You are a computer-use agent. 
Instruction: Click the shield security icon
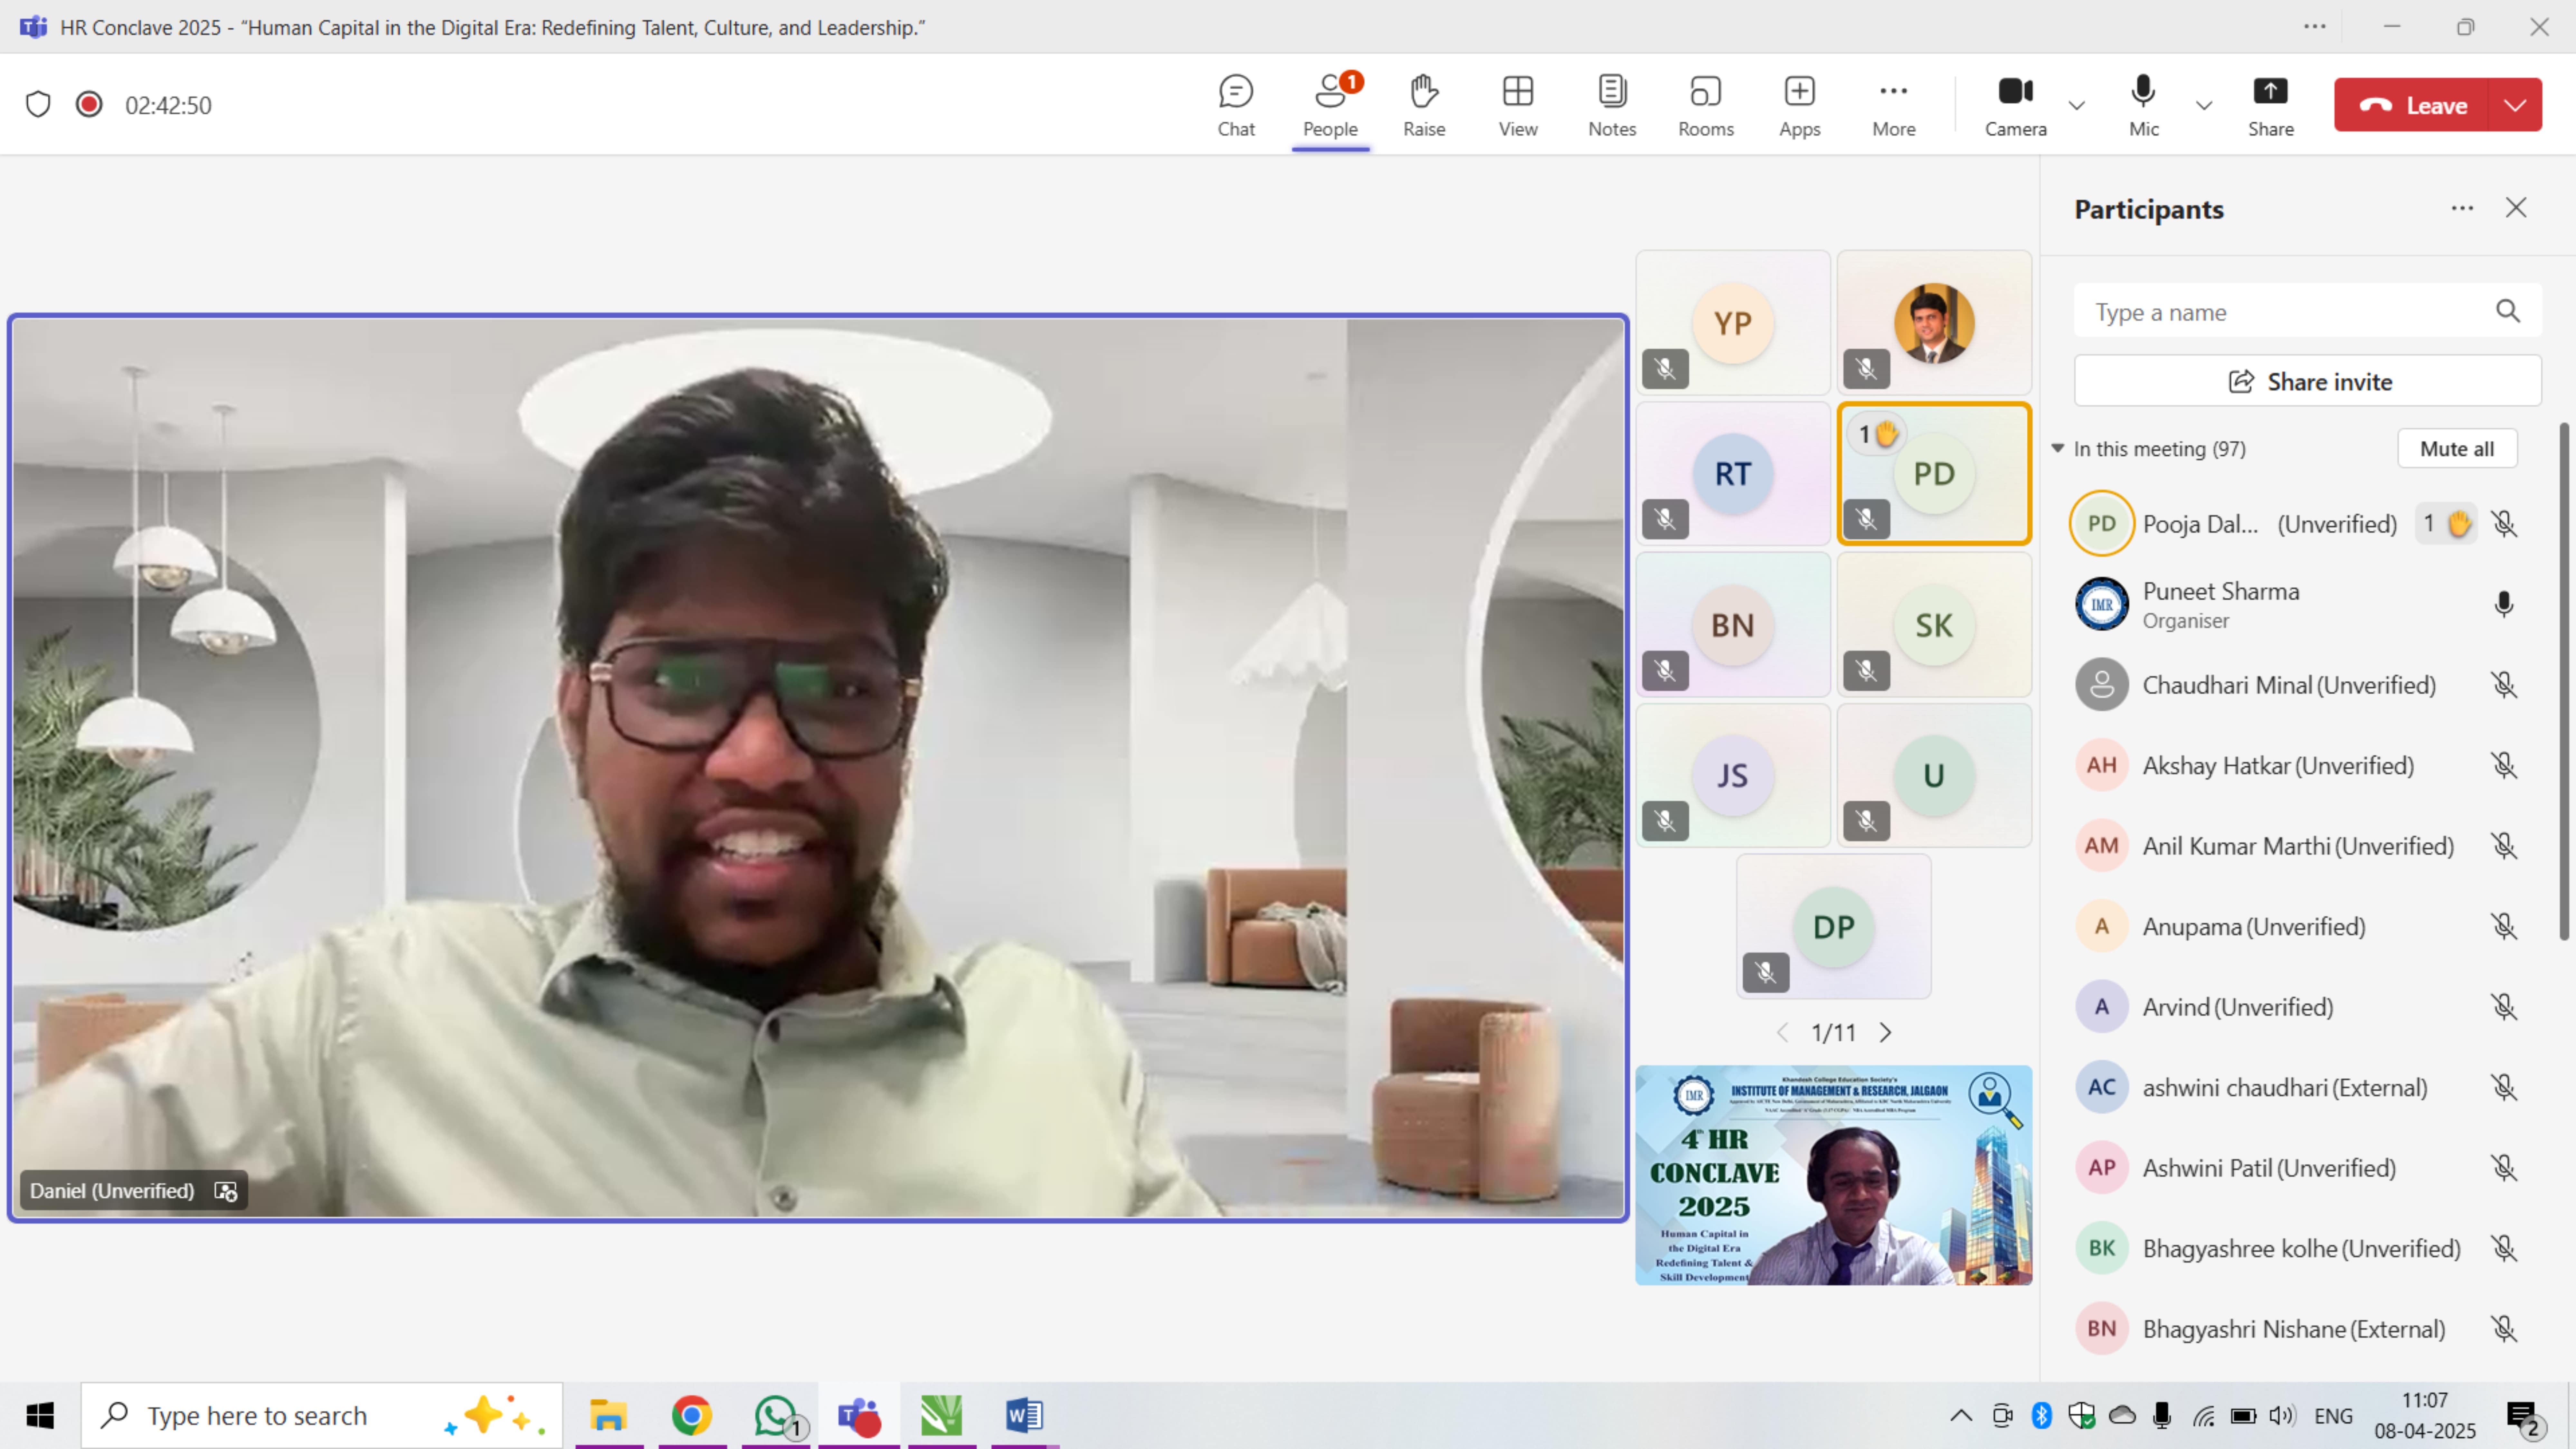pyautogui.click(x=38, y=104)
